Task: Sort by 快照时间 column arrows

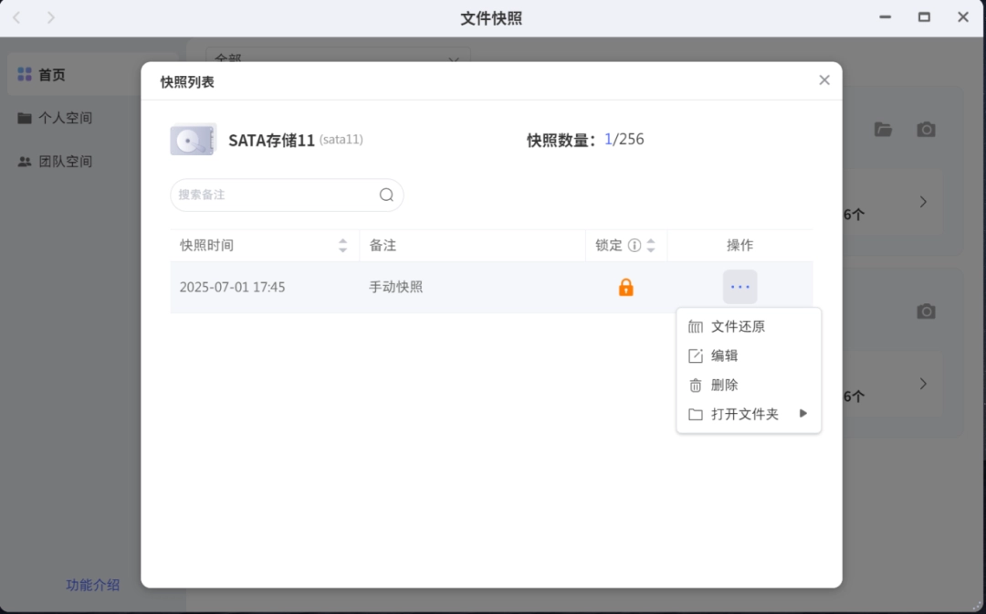Action: click(x=342, y=246)
